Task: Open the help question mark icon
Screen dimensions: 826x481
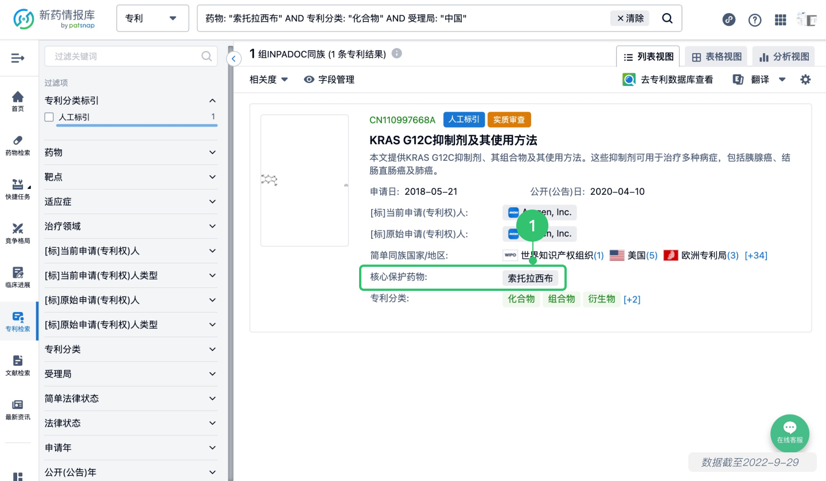Action: 755,19
